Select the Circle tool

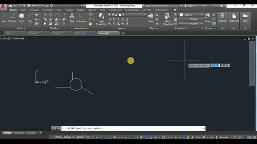click(x=22, y=18)
